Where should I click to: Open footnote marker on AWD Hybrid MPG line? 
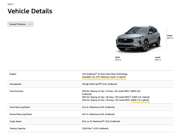[x=130, y=100]
